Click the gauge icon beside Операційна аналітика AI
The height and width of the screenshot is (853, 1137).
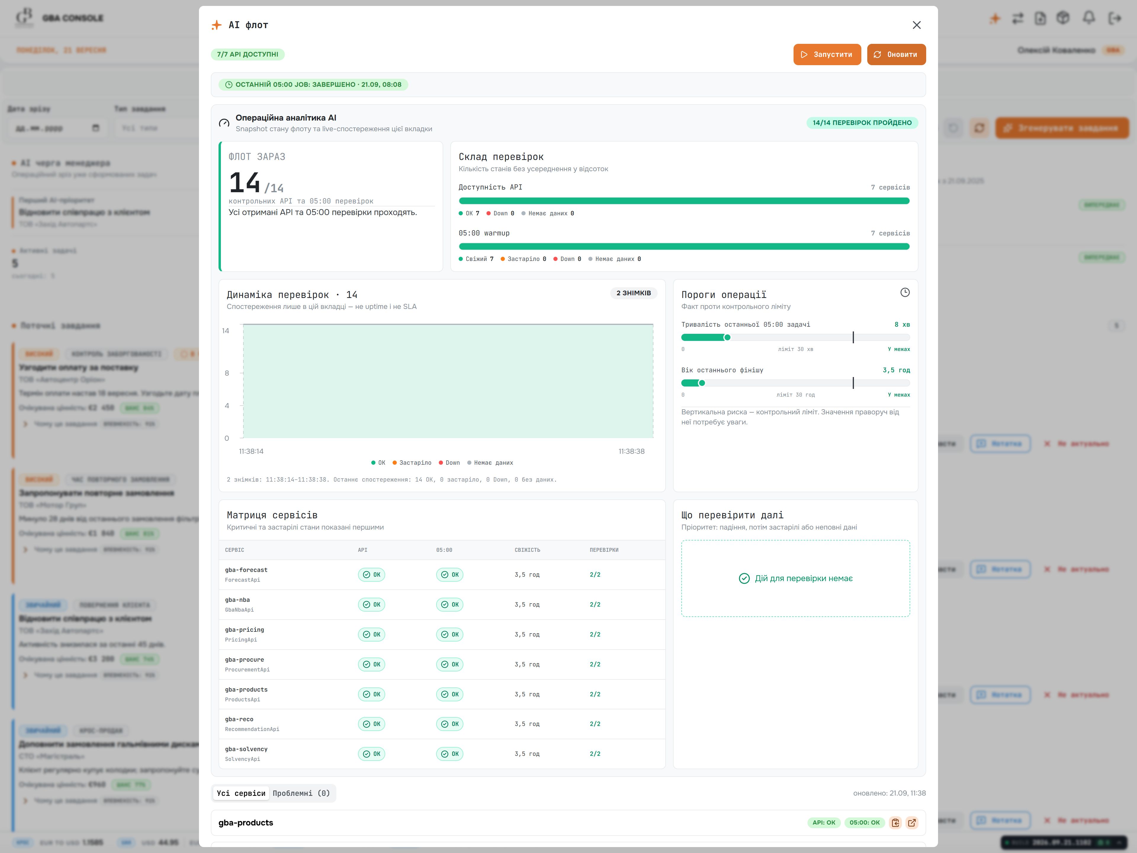224,123
